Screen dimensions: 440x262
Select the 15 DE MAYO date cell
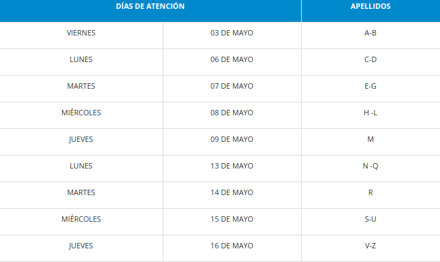tap(232, 222)
